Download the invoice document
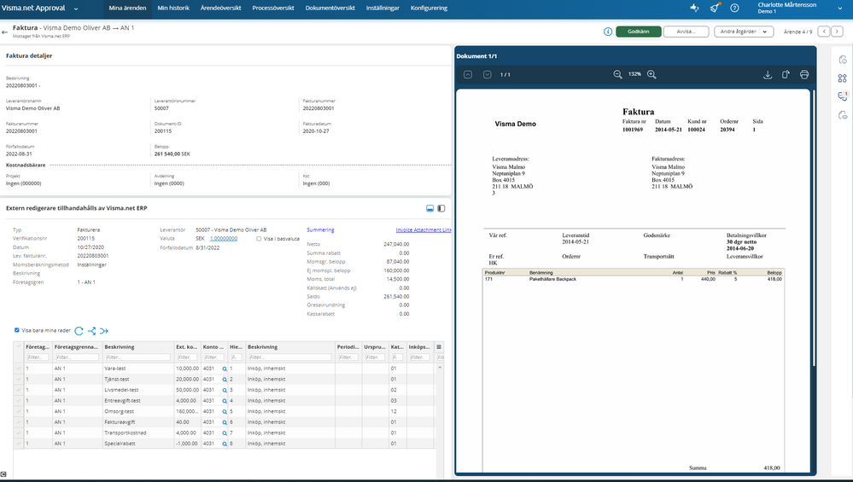 point(767,75)
